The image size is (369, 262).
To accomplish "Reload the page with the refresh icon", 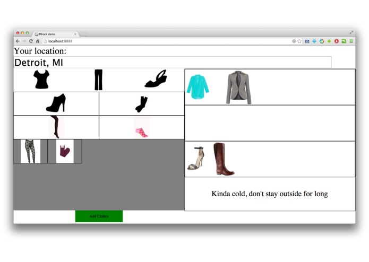I will pyautogui.click(x=31, y=41).
